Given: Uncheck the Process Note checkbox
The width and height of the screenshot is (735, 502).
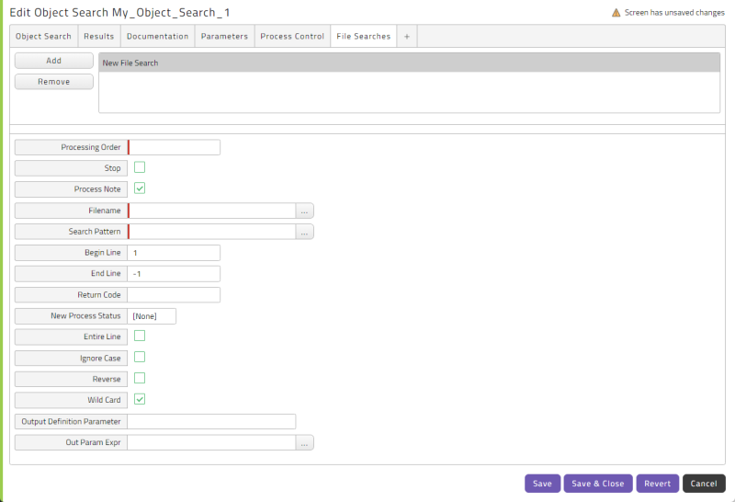Looking at the screenshot, I should click(140, 188).
